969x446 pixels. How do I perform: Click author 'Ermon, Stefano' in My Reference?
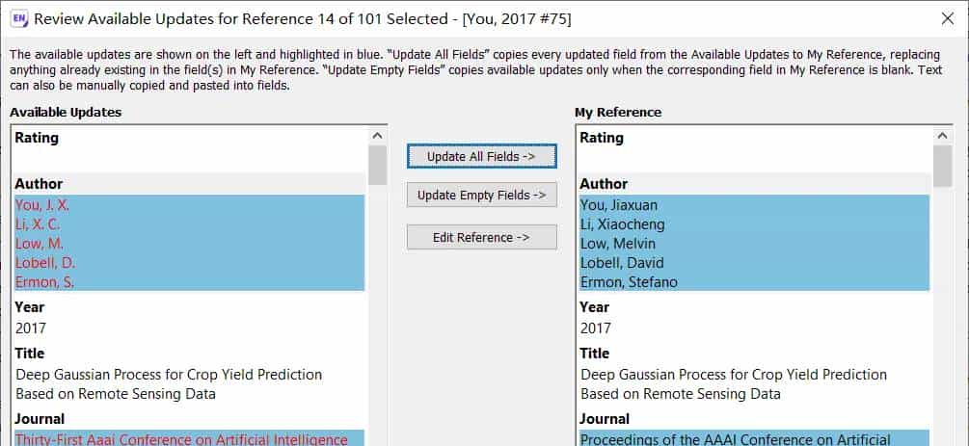(629, 282)
